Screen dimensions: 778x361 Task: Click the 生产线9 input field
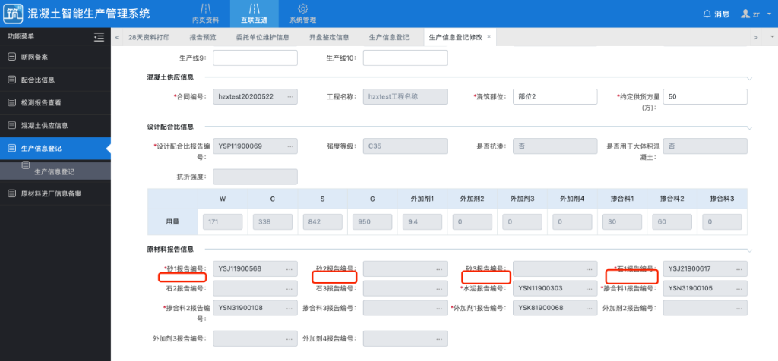tap(255, 58)
